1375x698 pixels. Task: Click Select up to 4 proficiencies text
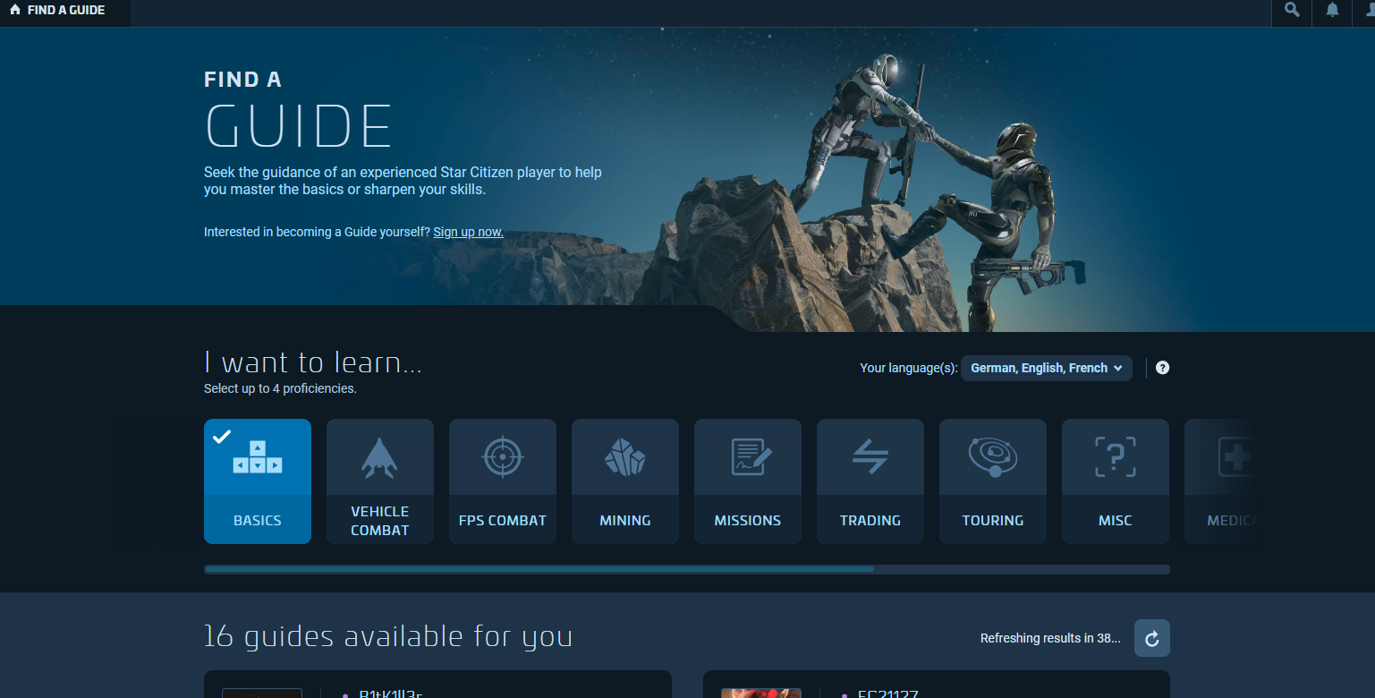click(280, 388)
